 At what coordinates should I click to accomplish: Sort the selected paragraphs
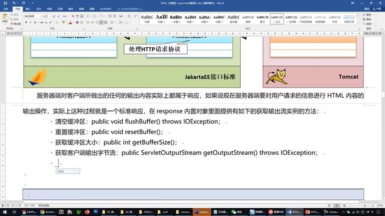pos(129,16)
